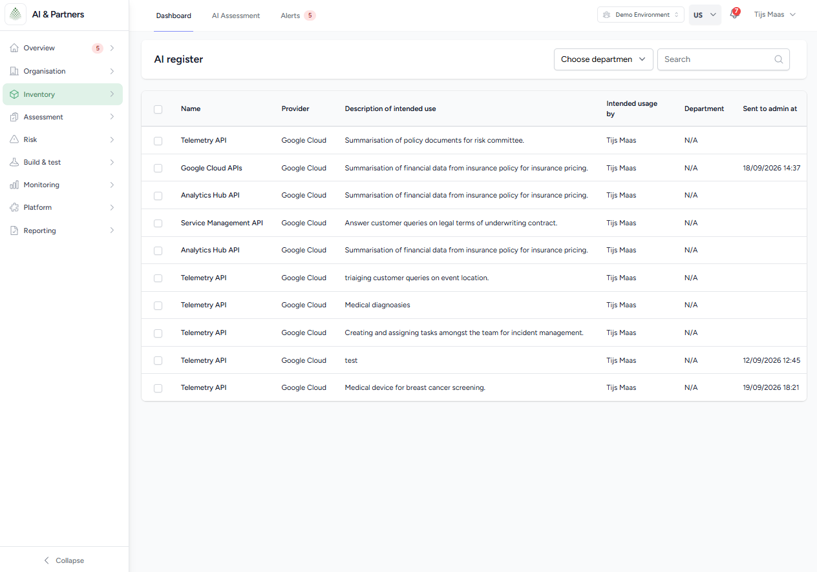
Task: Click the Demo Environment icon
Action: coord(606,15)
